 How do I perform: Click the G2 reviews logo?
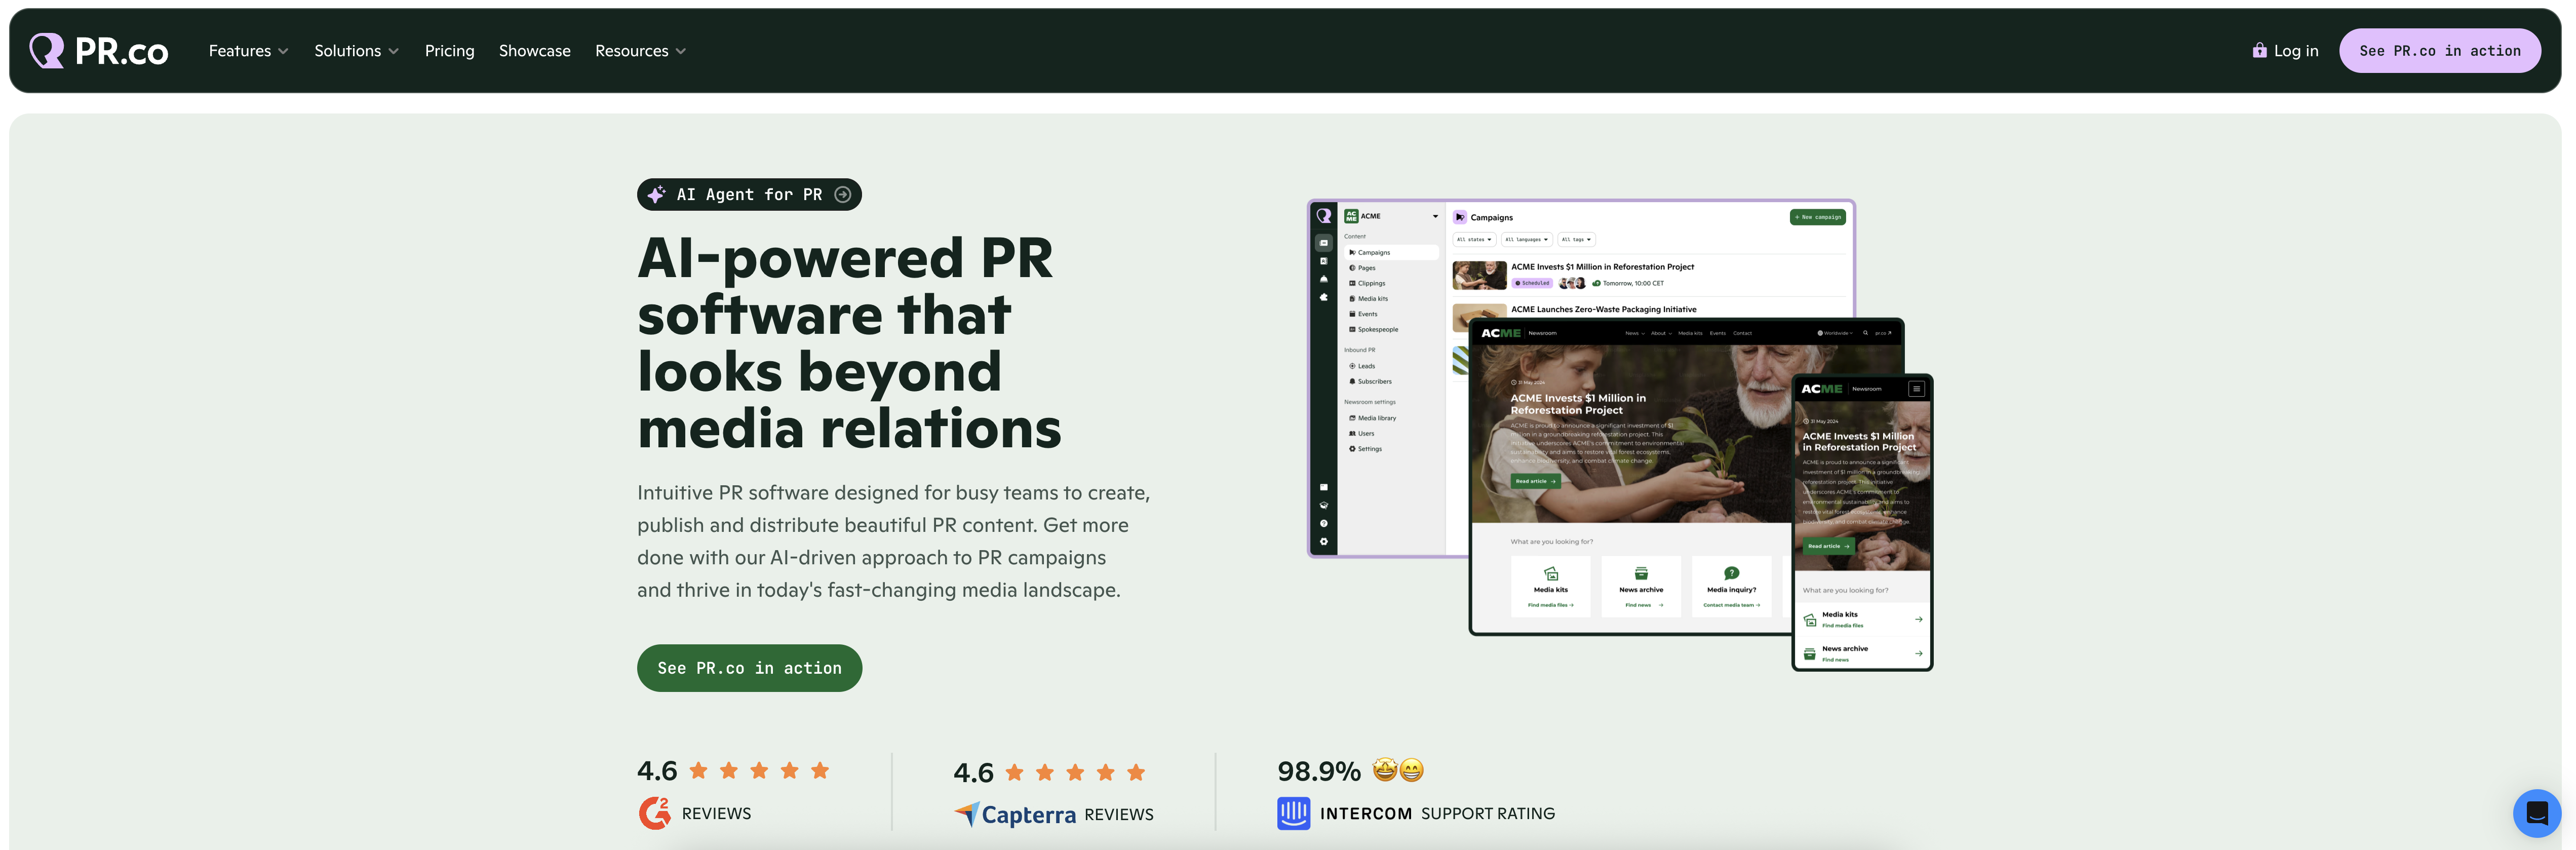point(655,813)
